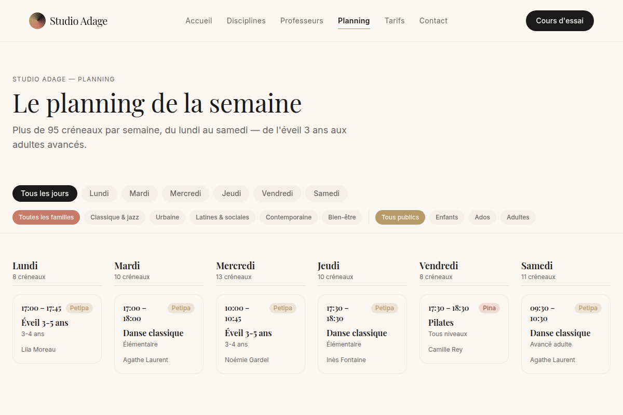Click the 17:00 – 17:45 time slot
The width and height of the screenshot is (623, 415).
pos(42,308)
